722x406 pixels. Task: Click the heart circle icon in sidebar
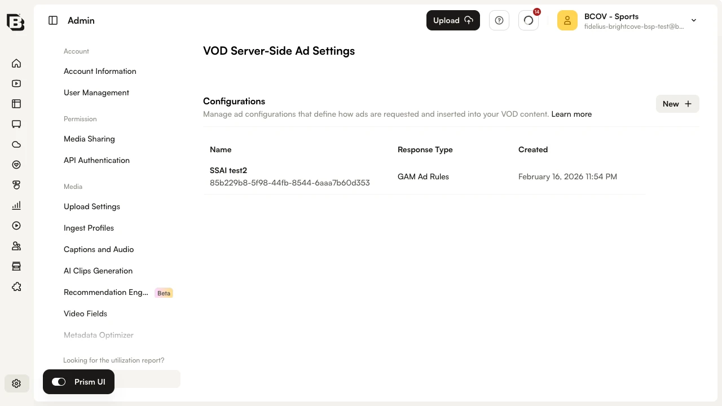tap(16, 165)
